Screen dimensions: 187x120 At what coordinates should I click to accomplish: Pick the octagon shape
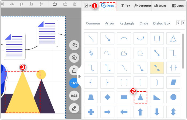coord(173,97)
